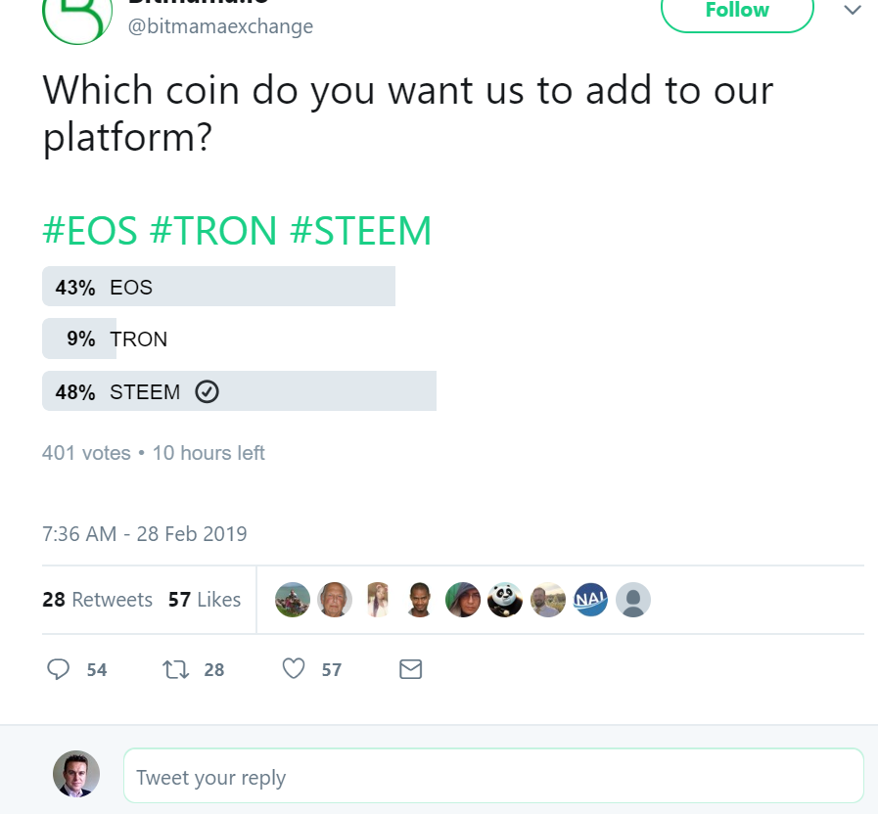The image size is (878, 814).
Task: Choose the TRON poll option
Action: click(x=138, y=339)
